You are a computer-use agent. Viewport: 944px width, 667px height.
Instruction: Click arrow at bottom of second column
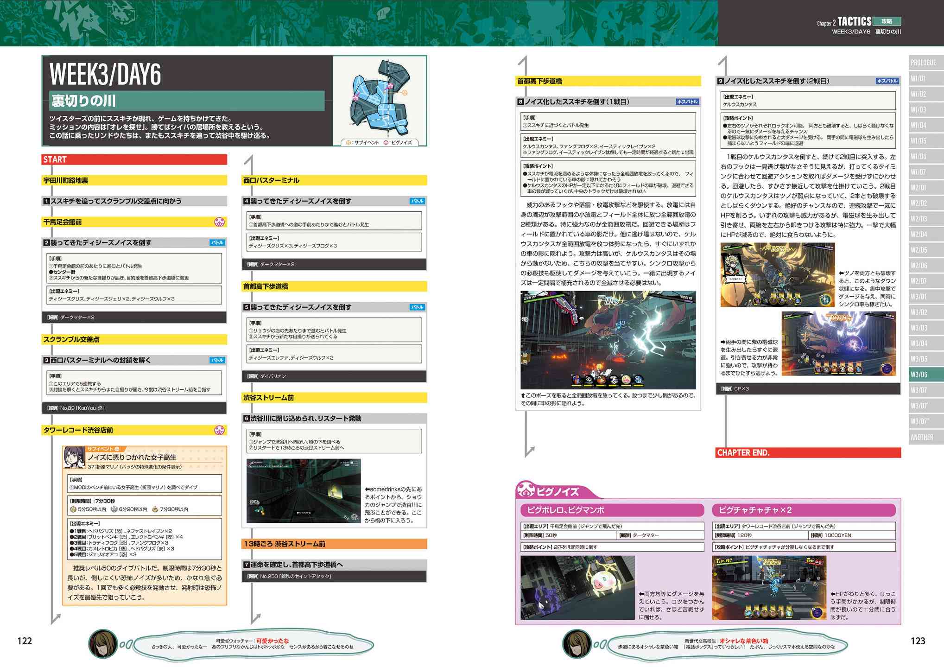(x=255, y=618)
